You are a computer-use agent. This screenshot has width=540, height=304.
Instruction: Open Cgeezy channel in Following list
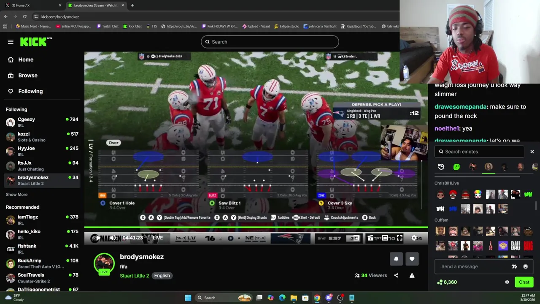(x=42, y=122)
